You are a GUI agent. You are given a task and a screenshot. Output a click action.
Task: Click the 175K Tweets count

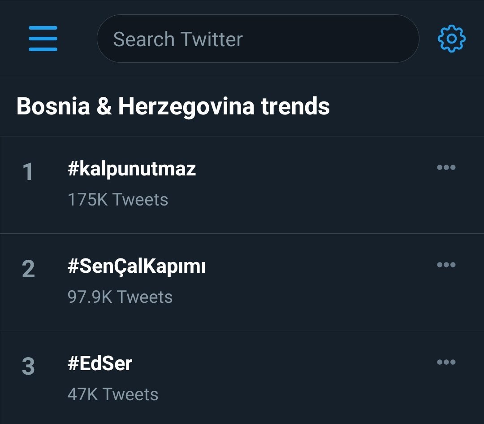(x=118, y=200)
